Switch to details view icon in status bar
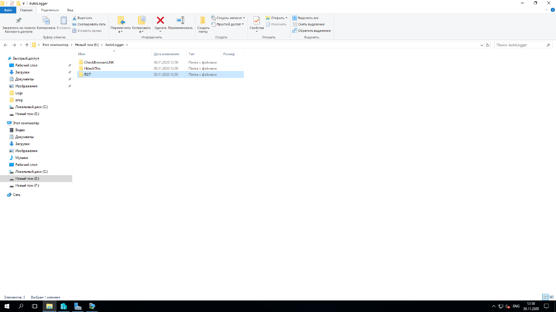 point(545,297)
